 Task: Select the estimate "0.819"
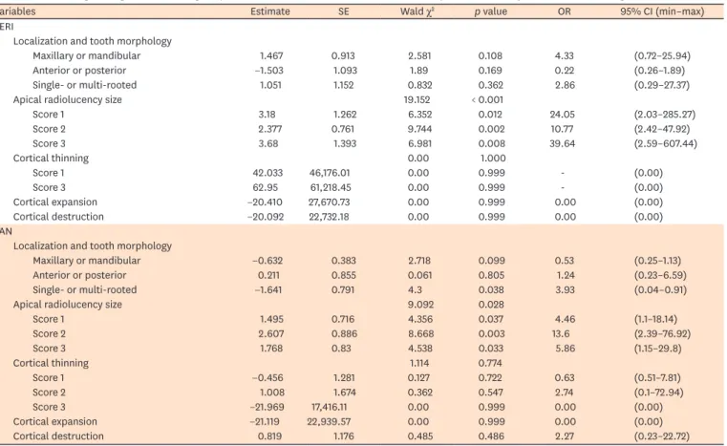(x=269, y=436)
